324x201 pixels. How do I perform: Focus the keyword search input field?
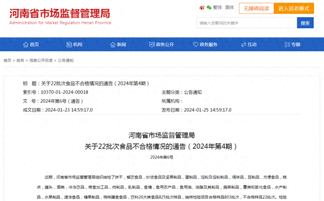coord(247,23)
